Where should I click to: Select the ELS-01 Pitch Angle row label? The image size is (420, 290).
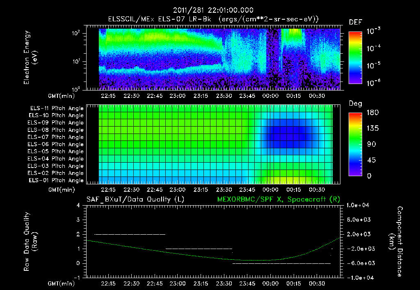[56, 180]
